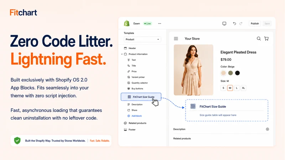
Task: Click the Title block icon
Action: pyautogui.click(x=129, y=66)
